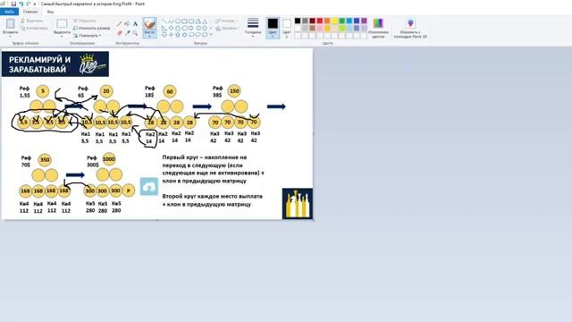Screen dimensions: 572x322
Task: Choose the Right triangle shape
Action: point(164,28)
